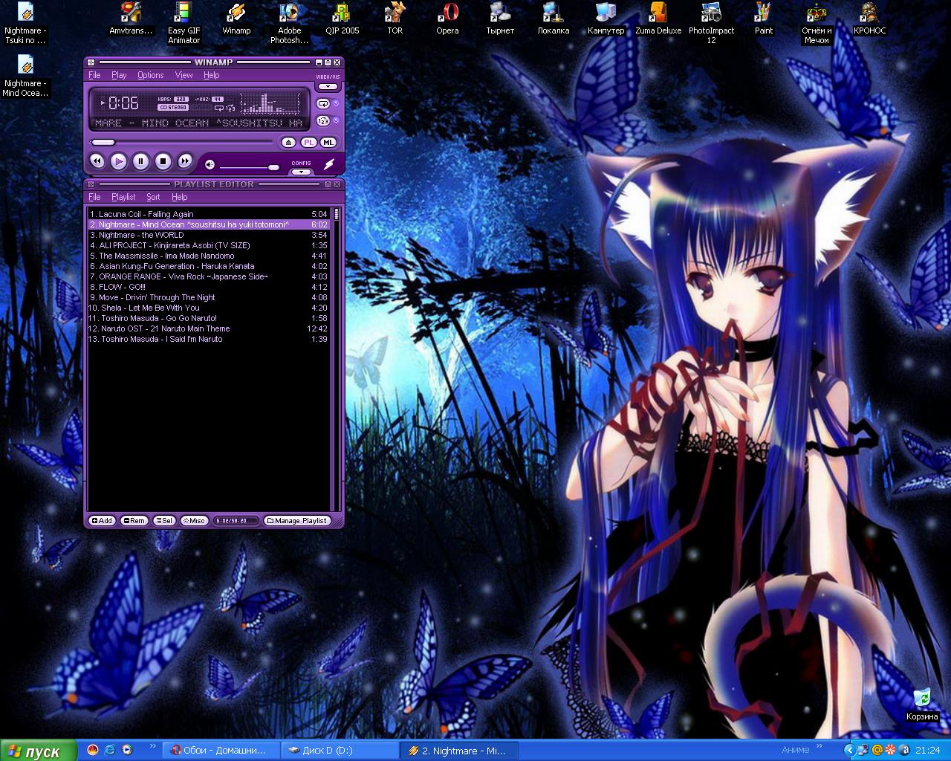Expand the Config drawer
Viewport: 951px width, 761px height.
301,172
